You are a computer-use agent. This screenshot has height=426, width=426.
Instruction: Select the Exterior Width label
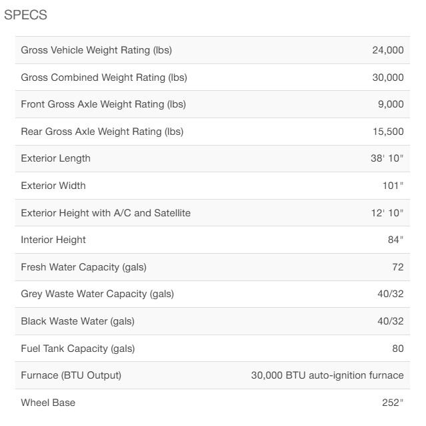(x=53, y=186)
